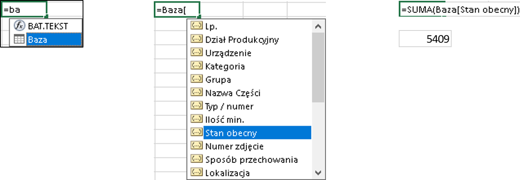The image size is (520, 180).
Task: Choose Ilość min. from column list
Action: (225, 119)
